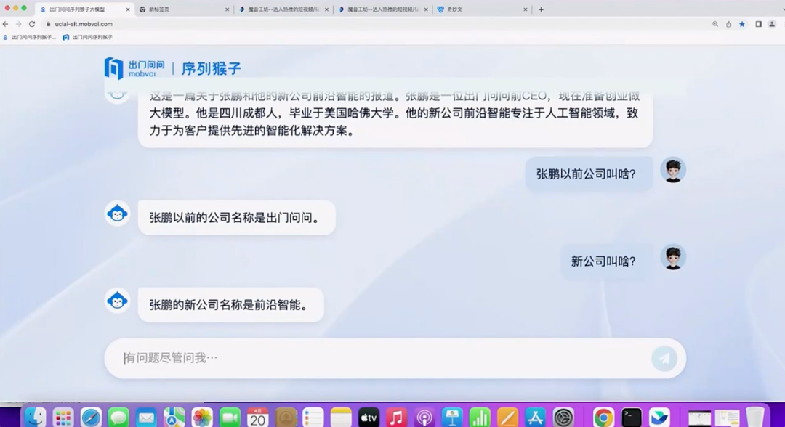Click the message 张鹏以前公司叫啥?
This screenshot has height=427, width=785.
point(589,174)
